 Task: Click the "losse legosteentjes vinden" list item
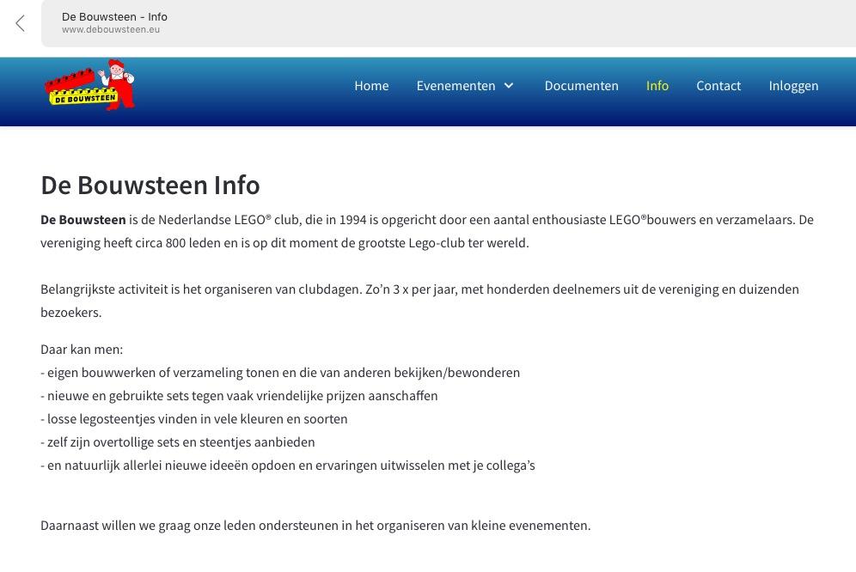pos(194,419)
